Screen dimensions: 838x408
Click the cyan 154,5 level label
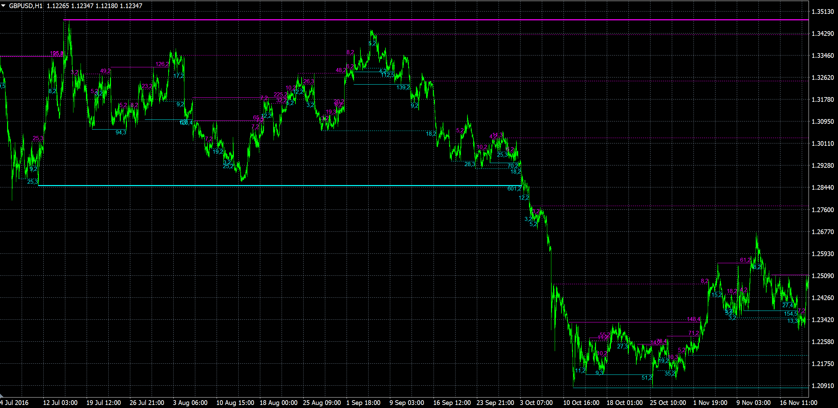point(790,314)
